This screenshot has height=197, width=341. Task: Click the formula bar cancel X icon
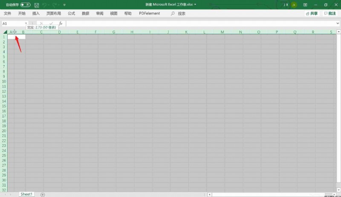click(41, 24)
